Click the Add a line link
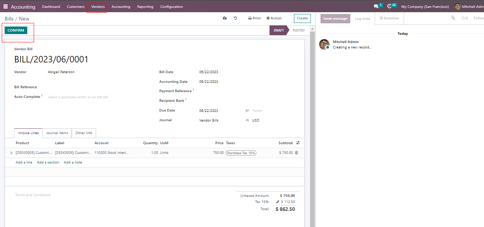 point(24,162)
